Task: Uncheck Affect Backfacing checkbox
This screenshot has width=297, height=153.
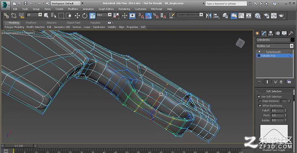Action: click(260, 106)
